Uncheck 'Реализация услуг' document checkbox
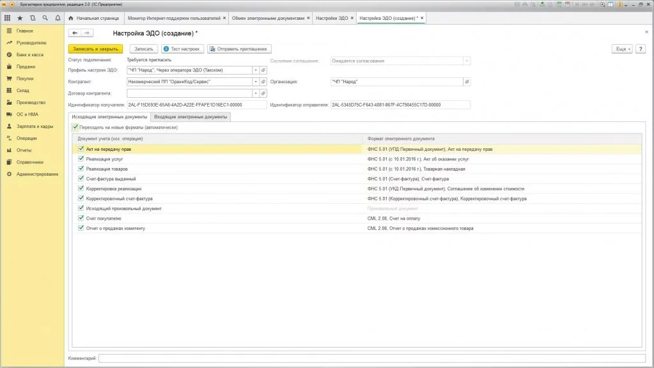654x368 pixels. [81, 158]
